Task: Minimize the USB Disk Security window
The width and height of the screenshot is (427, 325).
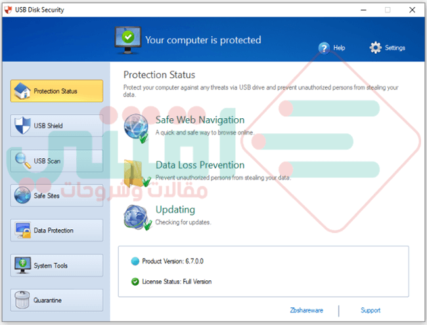Action: point(363,10)
